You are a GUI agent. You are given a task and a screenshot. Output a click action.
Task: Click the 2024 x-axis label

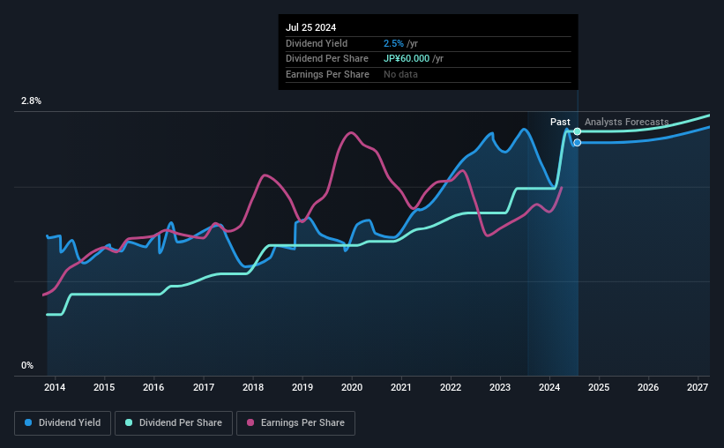pyautogui.click(x=549, y=387)
